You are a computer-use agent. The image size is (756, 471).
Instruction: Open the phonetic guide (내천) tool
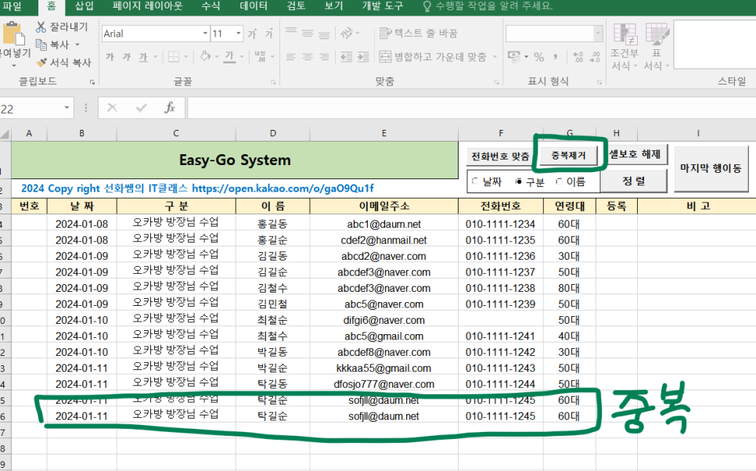(261, 57)
